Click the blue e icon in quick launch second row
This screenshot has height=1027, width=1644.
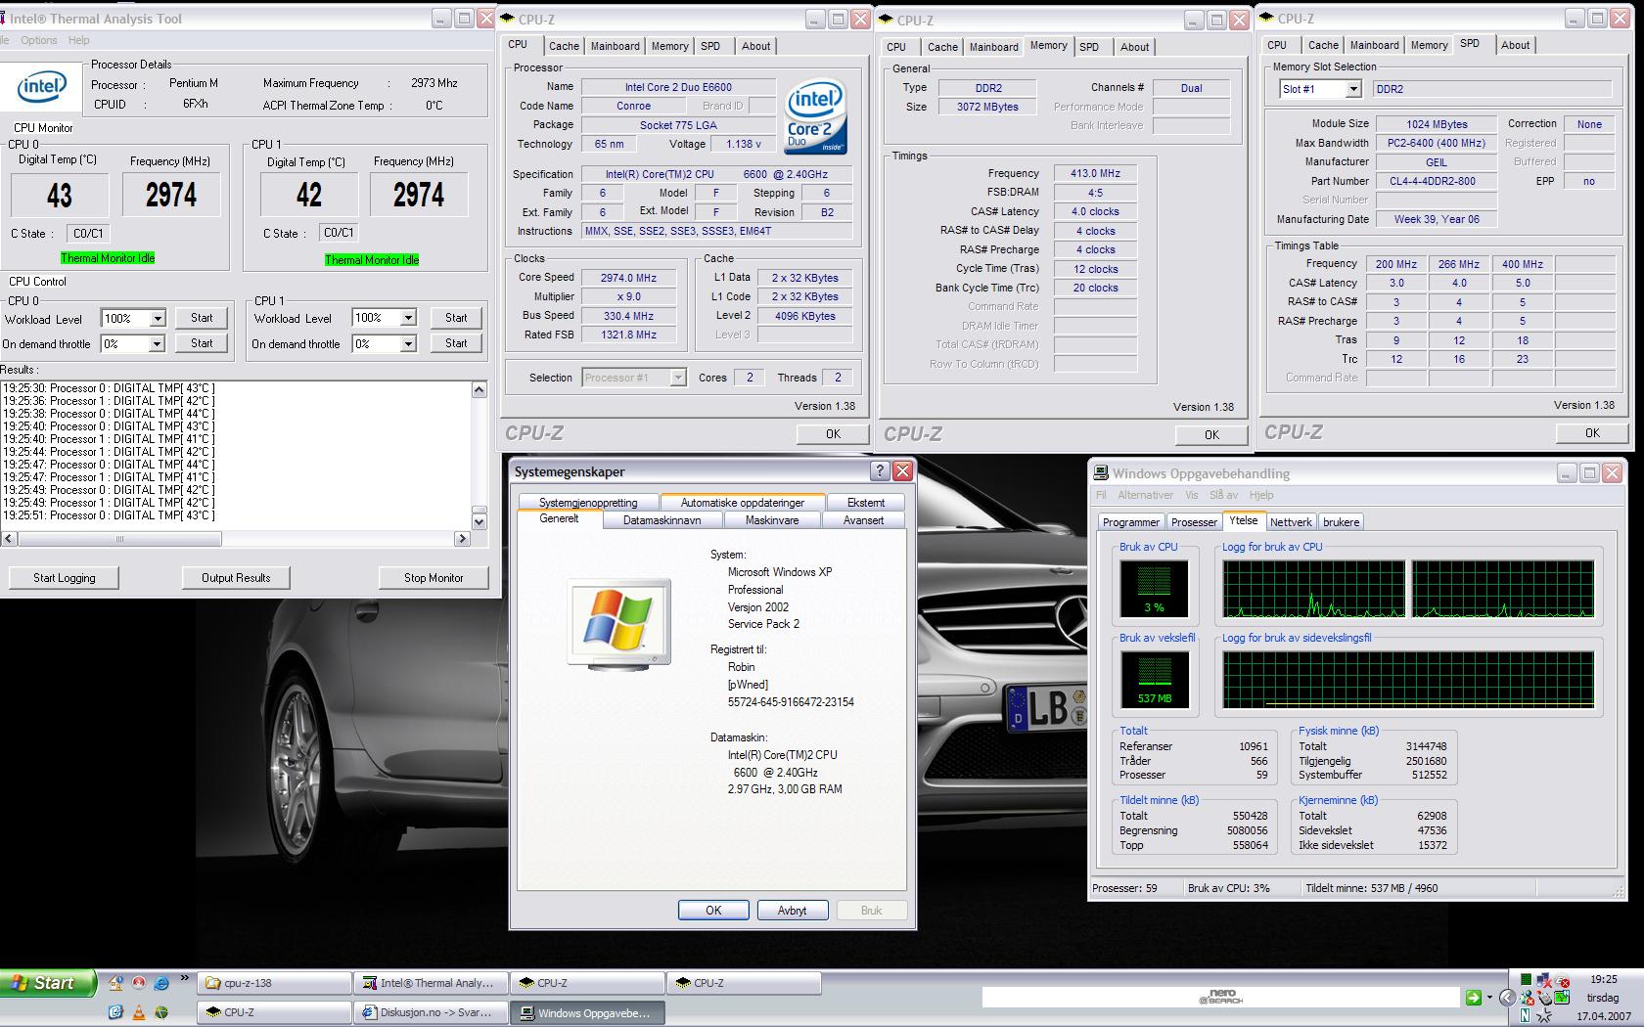(115, 1012)
